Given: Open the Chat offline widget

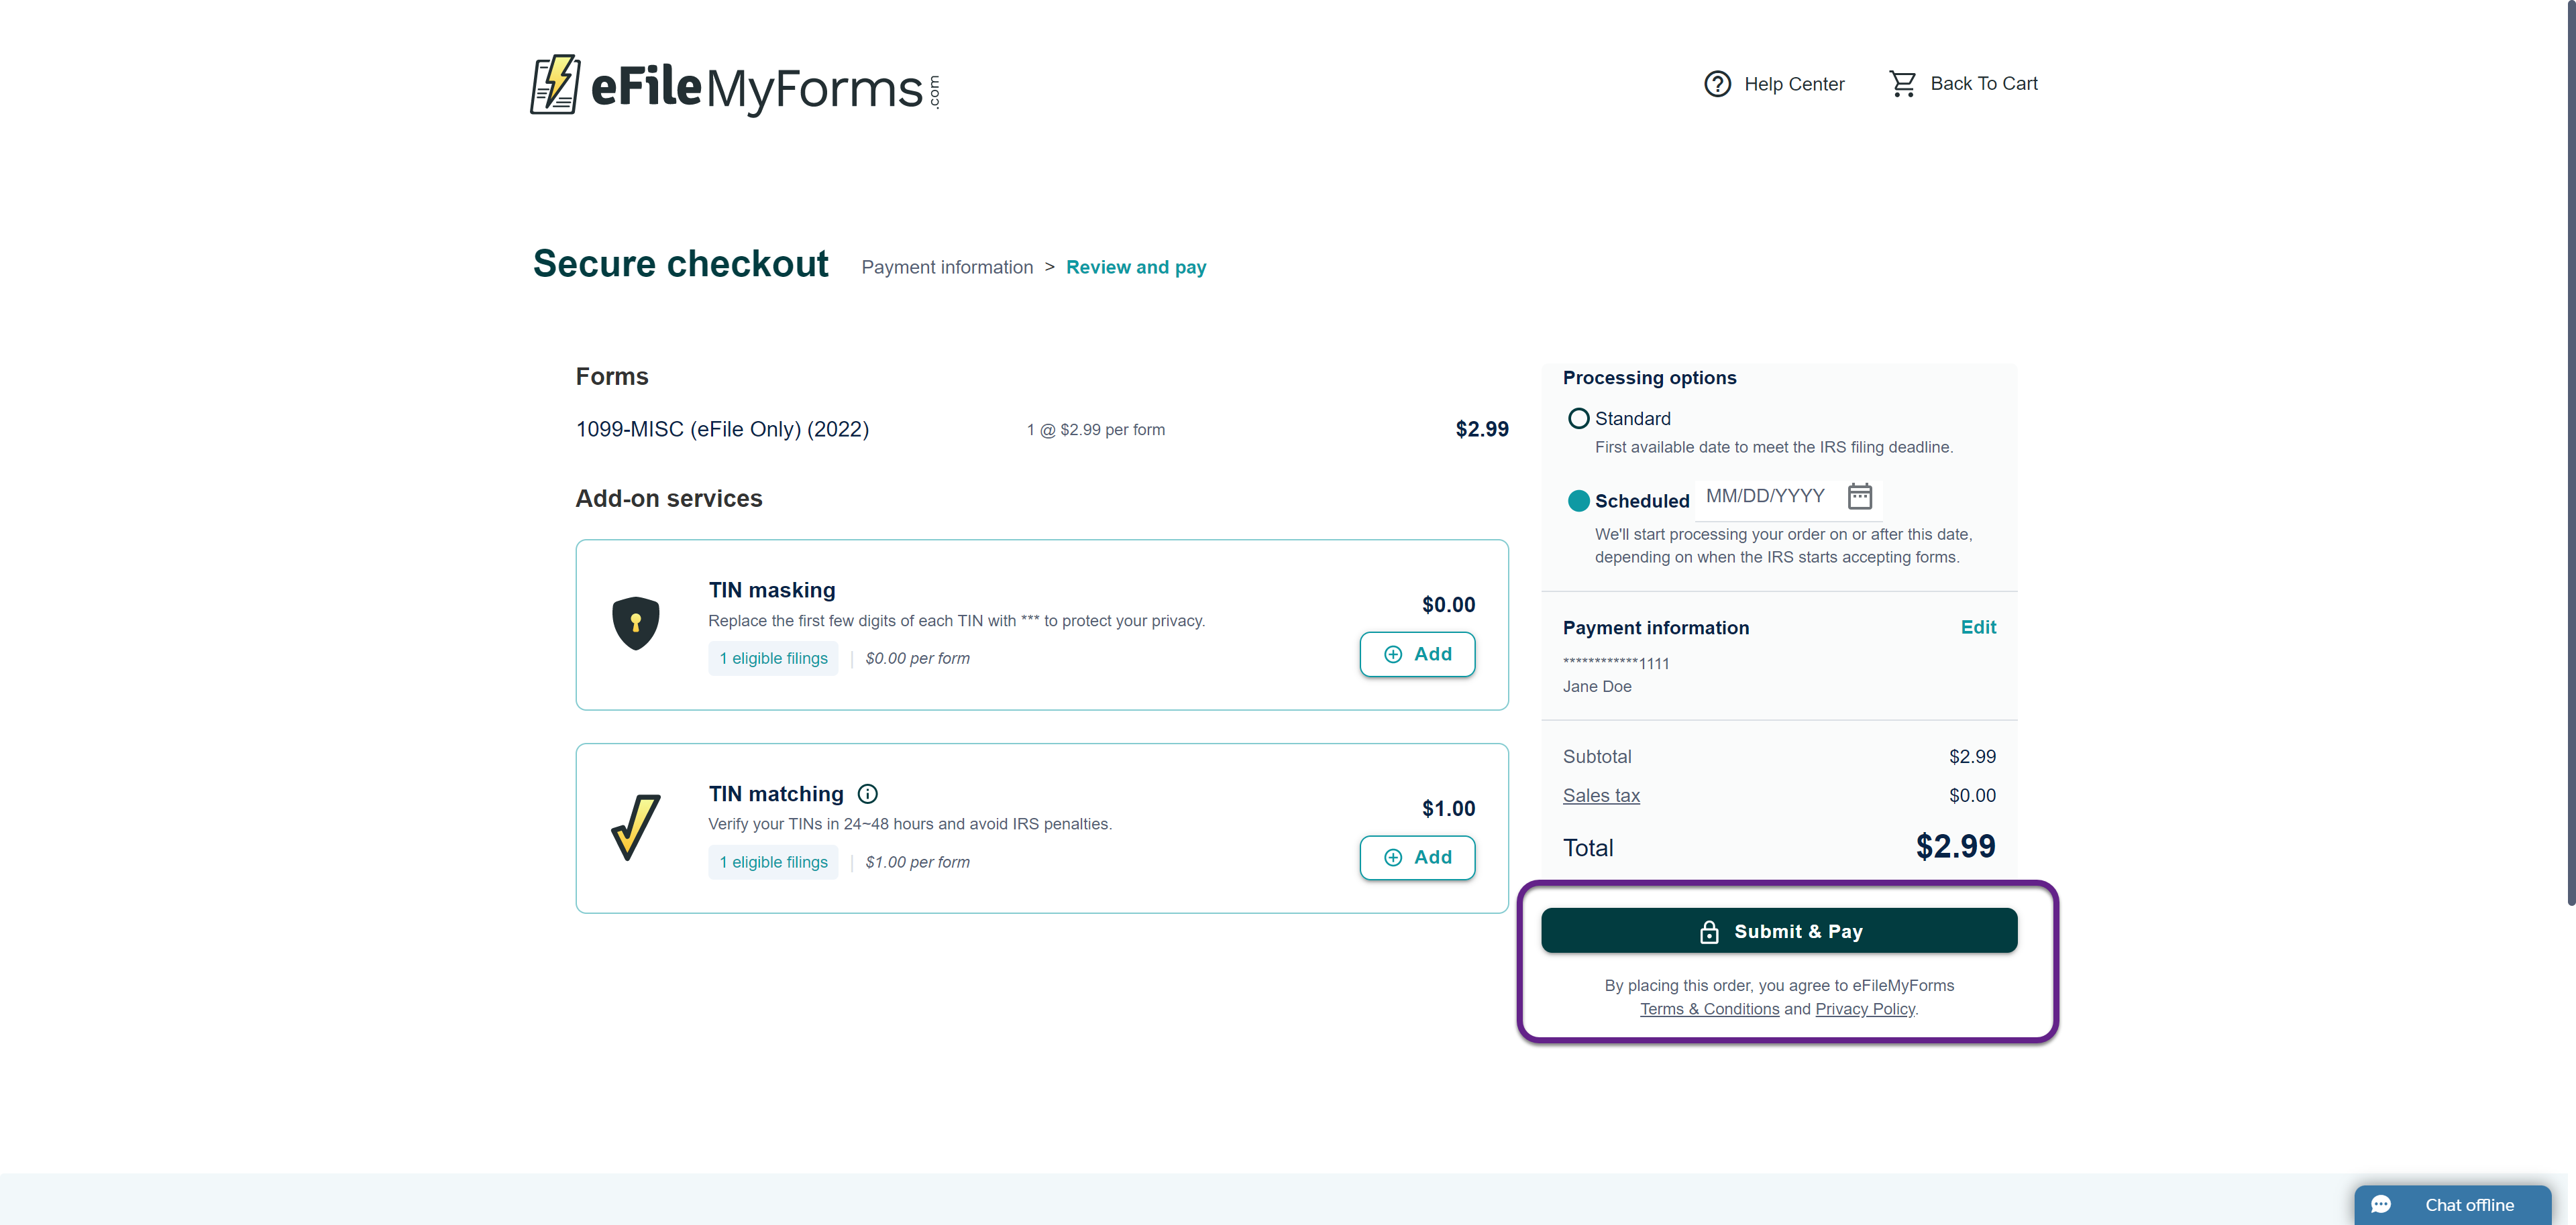Looking at the screenshot, I should click(x=2452, y=1204).
